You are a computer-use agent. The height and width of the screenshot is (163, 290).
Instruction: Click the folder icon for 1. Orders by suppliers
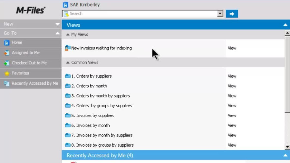(68, 76)
